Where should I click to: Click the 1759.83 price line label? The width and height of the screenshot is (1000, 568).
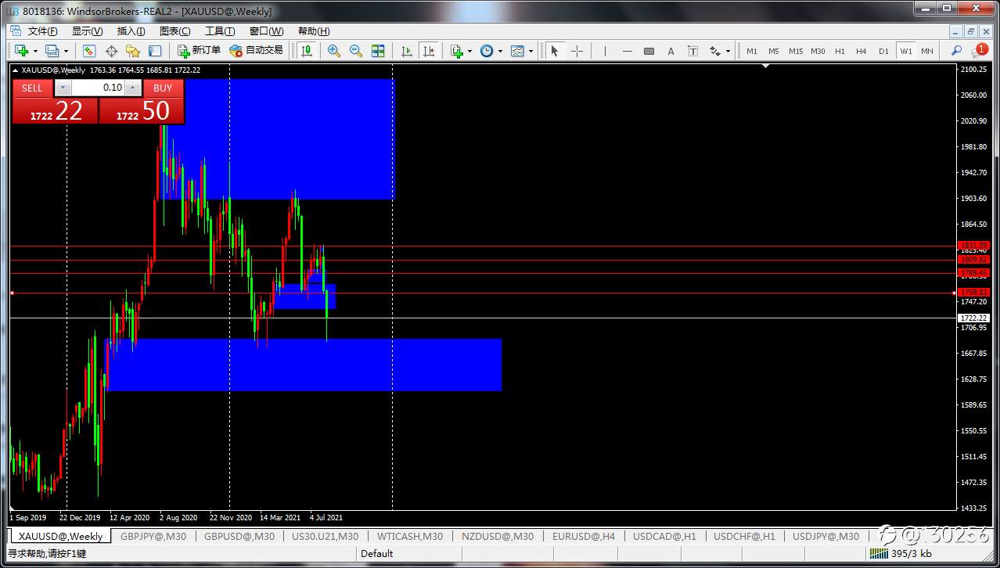973,292
